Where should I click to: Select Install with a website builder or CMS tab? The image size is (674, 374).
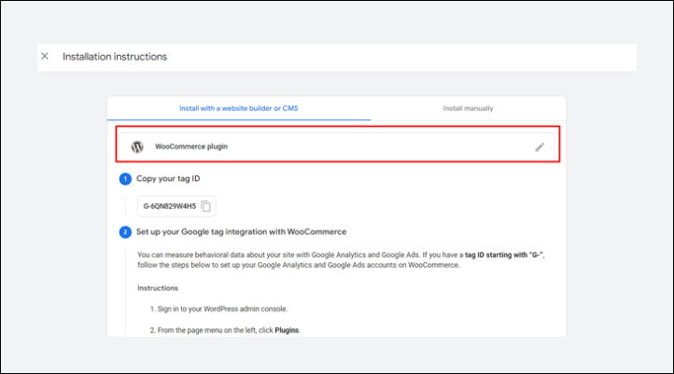point(239,108)
